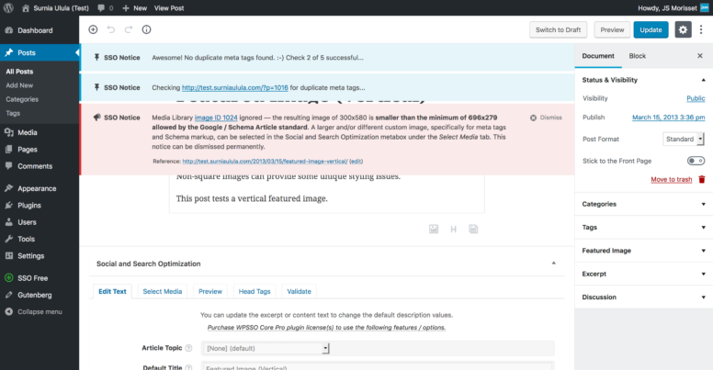713x370 pixels.
Task: Open the Post Format dropdown
Action: (x=684, y=139)
